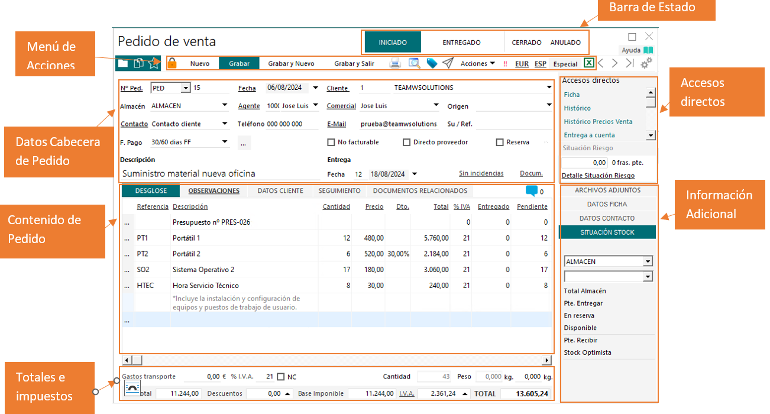Click the ellipsis icon on the PT1 row
The image size is (770, 414).
126,238
